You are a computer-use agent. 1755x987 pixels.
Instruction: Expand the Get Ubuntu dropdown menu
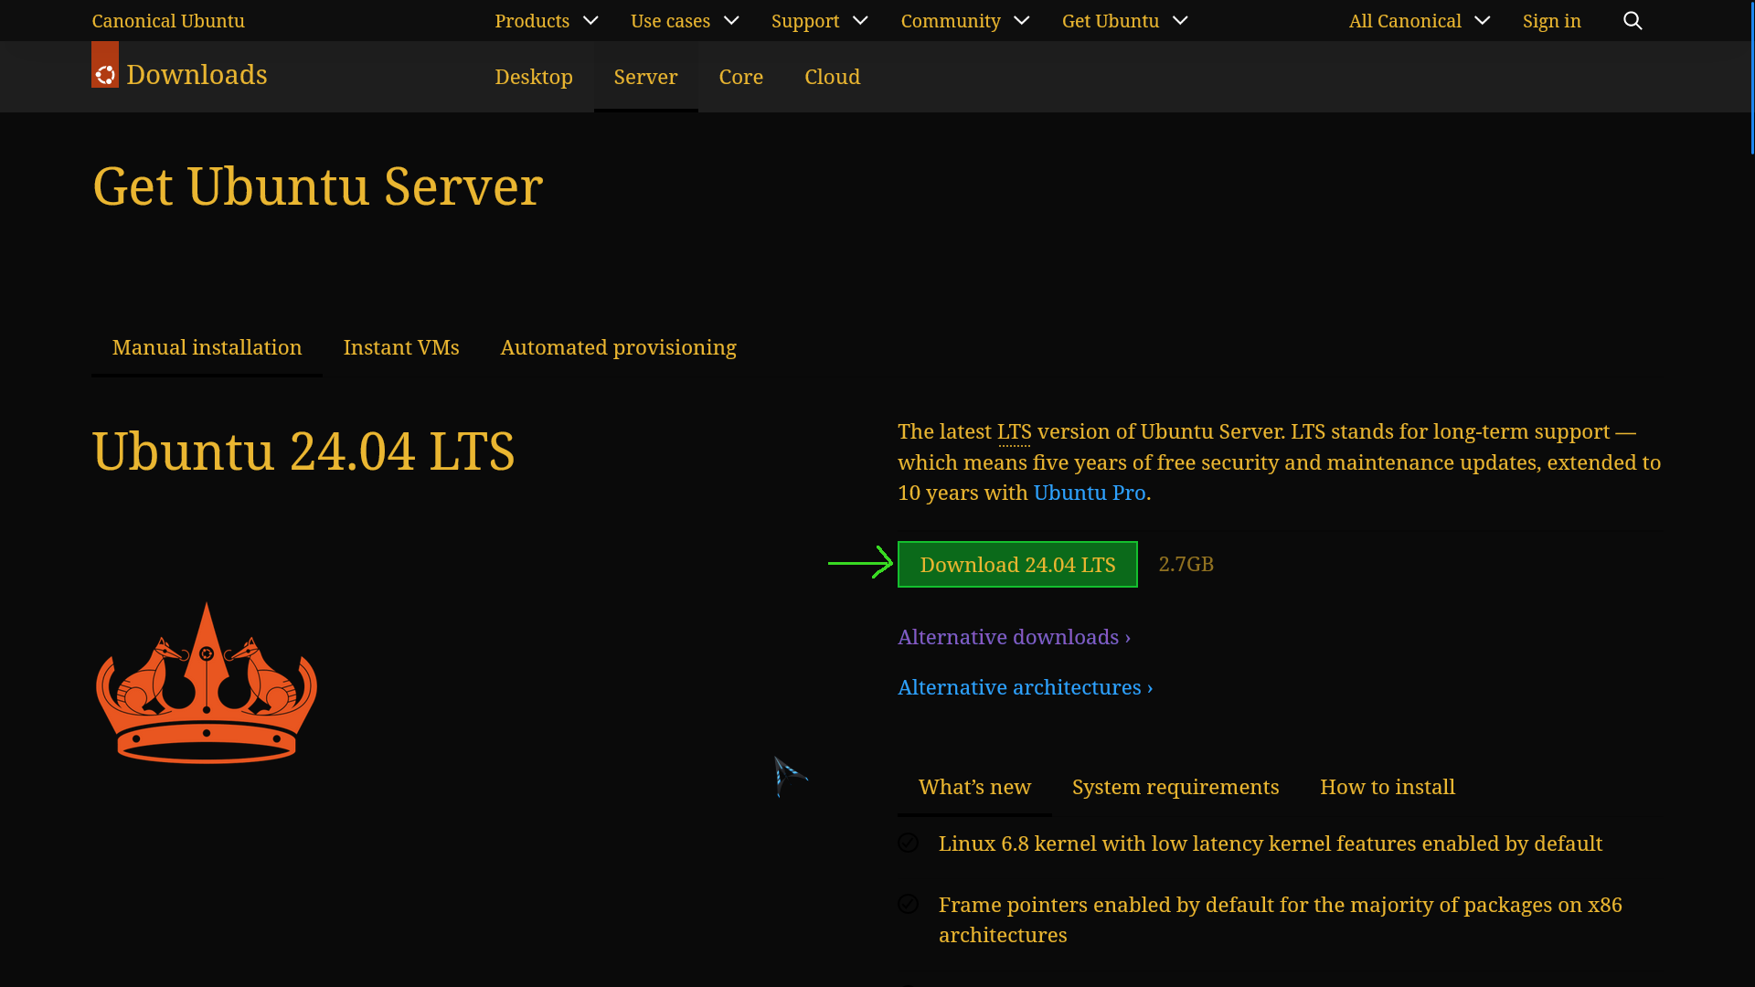pos(1125,20)
